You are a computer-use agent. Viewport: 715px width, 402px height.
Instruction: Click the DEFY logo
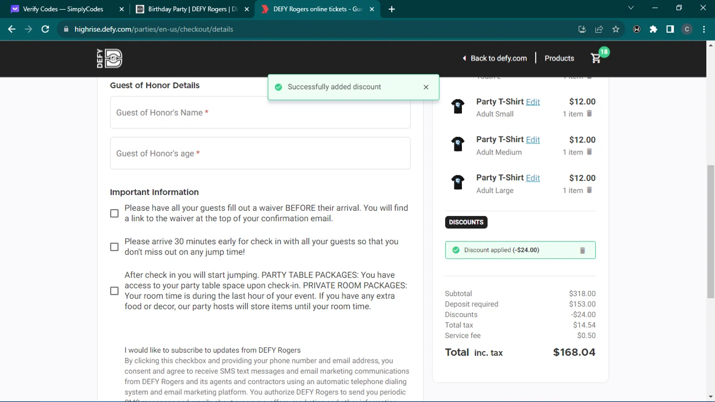point(110,58)
